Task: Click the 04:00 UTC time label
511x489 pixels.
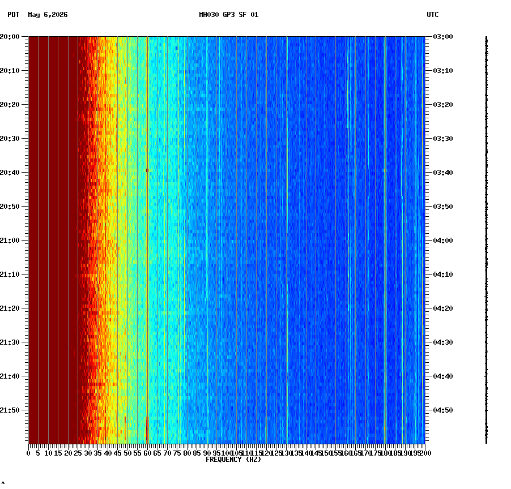Action: [443, 241]
